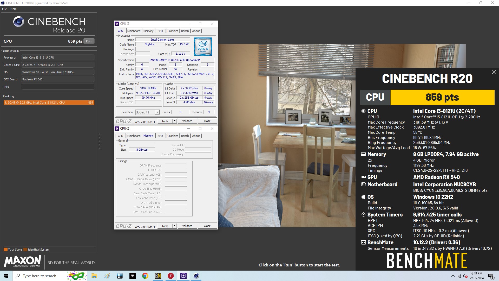Open the CPU-Z taskbar icon

(x=183, y=276)
